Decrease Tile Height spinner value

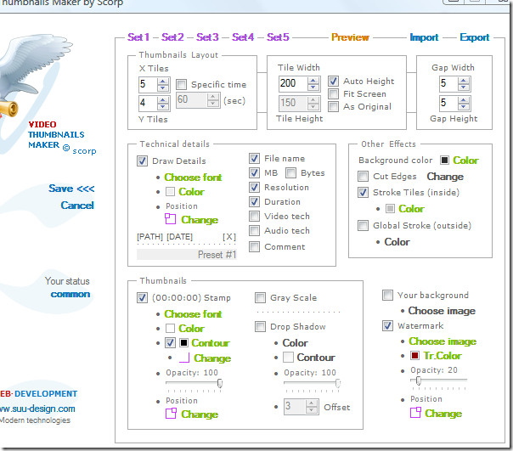[x=313, y=107]
